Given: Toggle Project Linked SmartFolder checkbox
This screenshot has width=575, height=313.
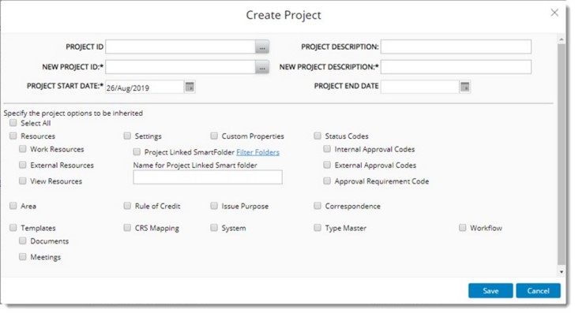Looking at the screenshot, I should tap(137, 151).
